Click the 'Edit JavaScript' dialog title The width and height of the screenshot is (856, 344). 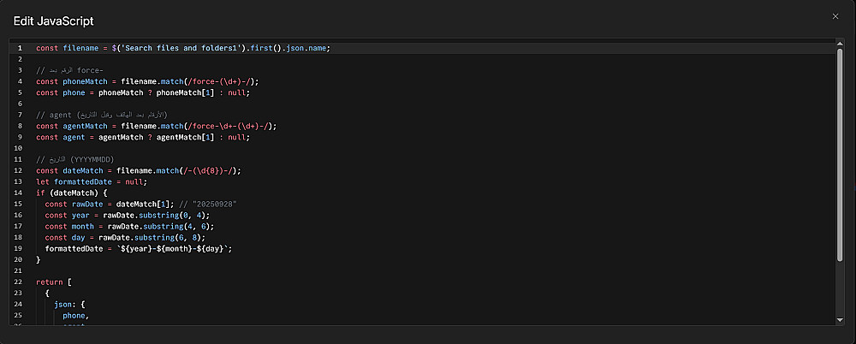[x=54, y=20]
